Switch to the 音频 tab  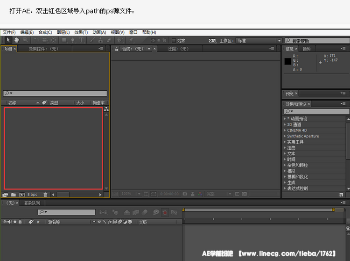[x=307, y=49]
